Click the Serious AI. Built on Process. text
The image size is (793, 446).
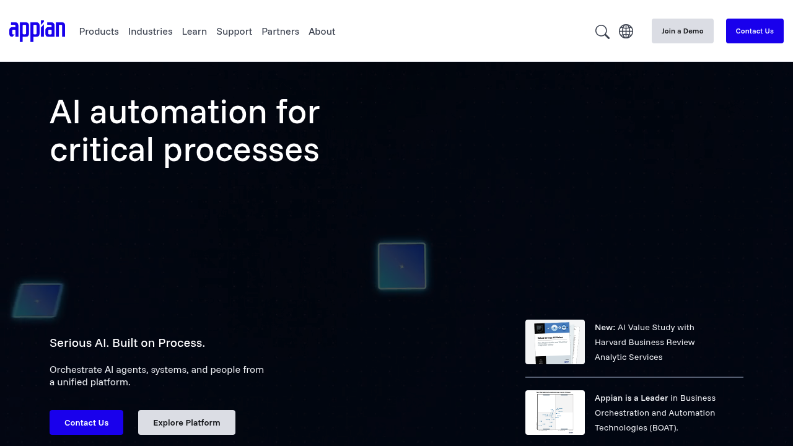coord(127,343)
